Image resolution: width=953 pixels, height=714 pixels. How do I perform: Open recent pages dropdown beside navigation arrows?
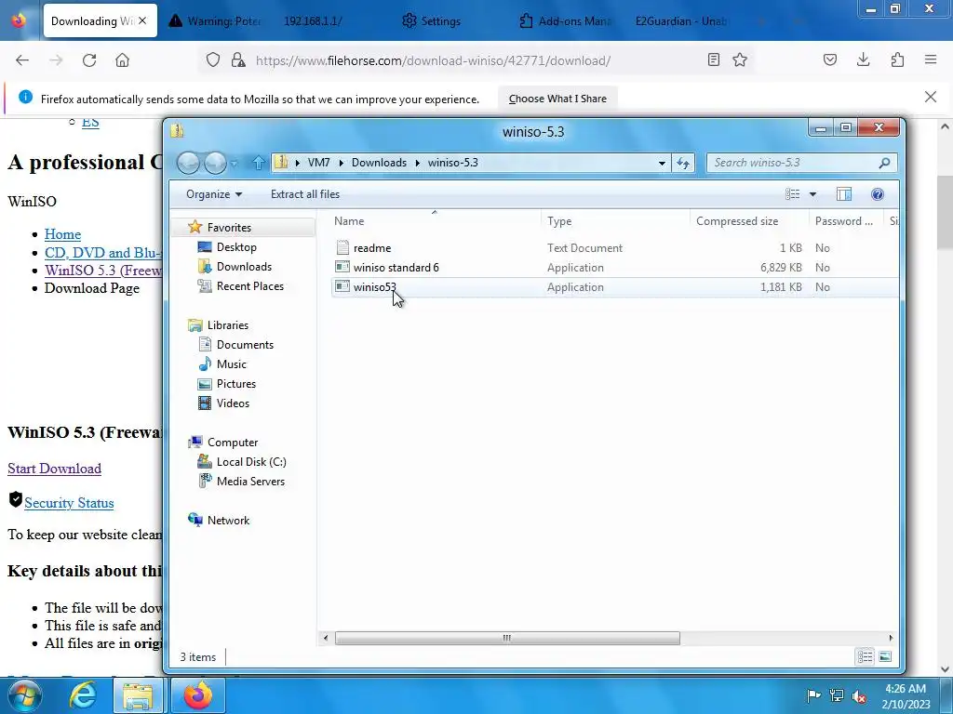[x=234, y=163]
